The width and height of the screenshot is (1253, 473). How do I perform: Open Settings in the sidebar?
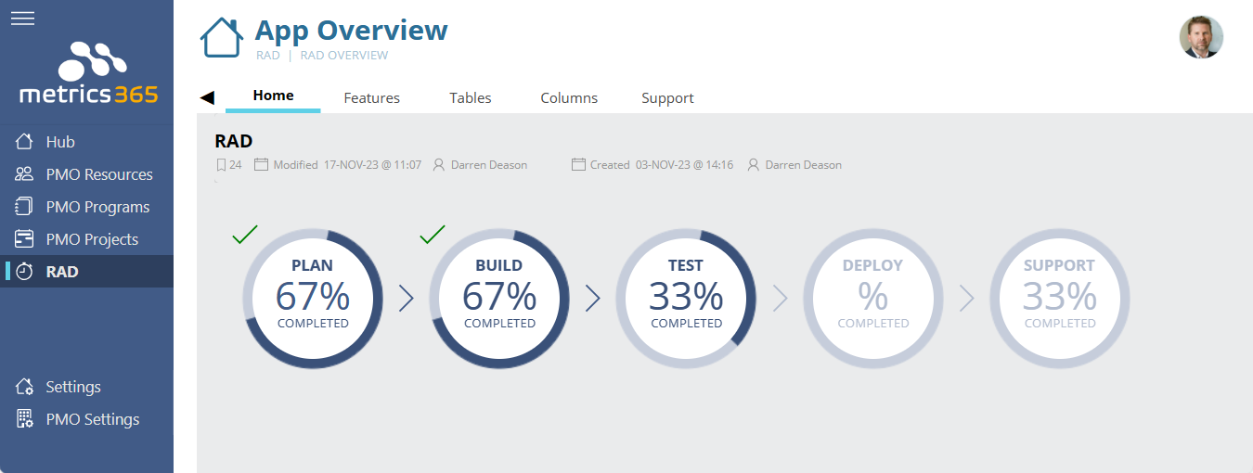pyautogui.click(x=86, y=387)
